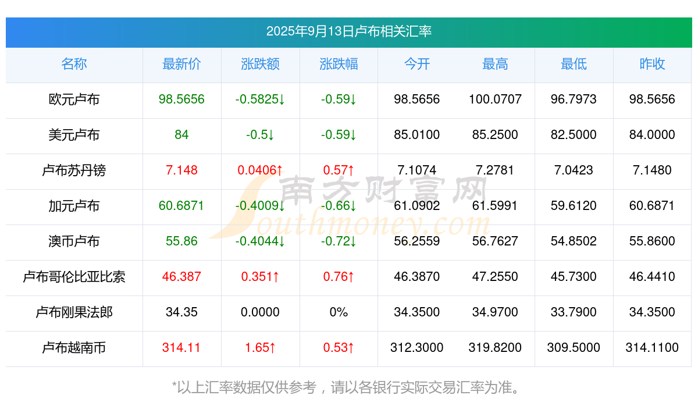Click the red latest price 314.11
Image resolution: width=698 pixels, height=406 pixels.
click(x=181, y=348)
